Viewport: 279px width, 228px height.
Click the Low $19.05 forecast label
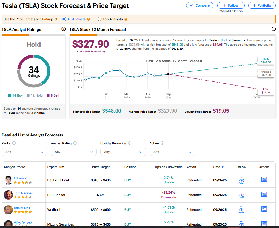tap(266, 91)
